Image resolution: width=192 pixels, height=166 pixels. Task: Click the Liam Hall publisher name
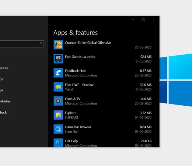72,132
